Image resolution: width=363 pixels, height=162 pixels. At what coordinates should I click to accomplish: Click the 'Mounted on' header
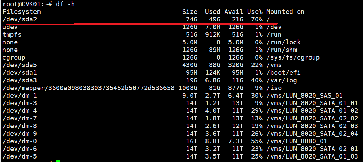point(285,12)
